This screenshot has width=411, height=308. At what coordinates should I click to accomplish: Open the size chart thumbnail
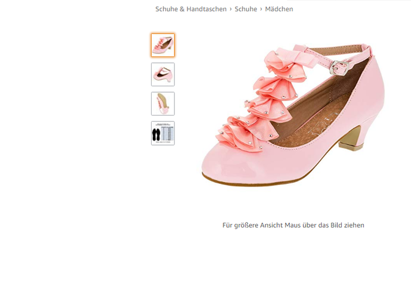click(163, 133)
